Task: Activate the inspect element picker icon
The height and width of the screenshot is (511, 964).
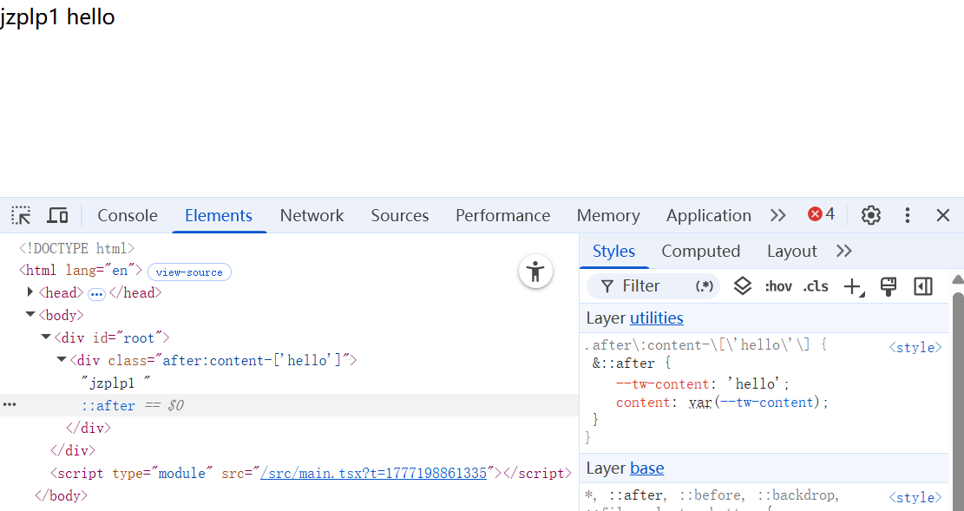Action: tap(21, 215)
